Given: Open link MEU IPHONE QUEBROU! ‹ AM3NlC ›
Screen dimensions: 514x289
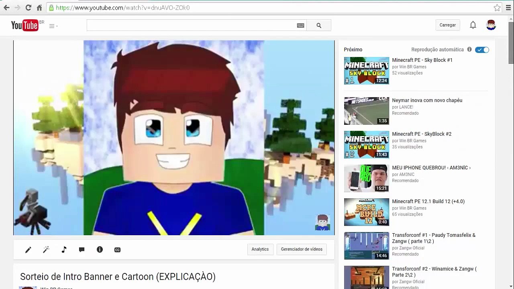Looking at the screenshot, I should (x=431, y=168).
